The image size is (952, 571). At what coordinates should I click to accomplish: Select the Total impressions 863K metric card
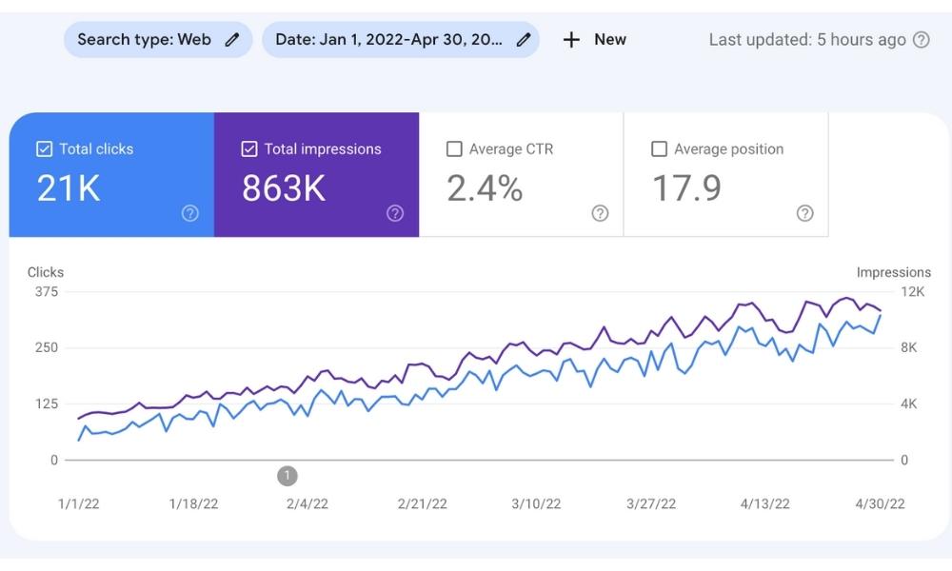pyautogui.click(x=316, y=175)
